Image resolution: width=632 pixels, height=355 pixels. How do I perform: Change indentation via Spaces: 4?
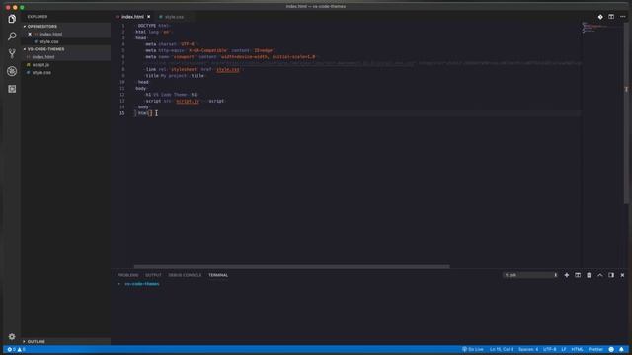point(528,349)
